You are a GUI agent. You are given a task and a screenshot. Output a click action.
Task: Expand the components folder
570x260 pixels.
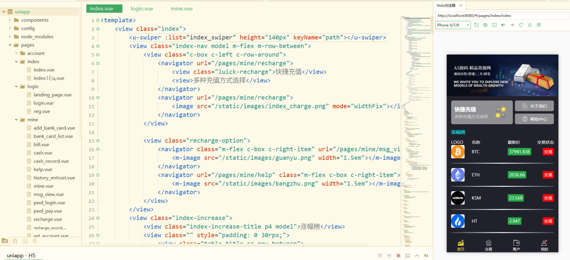tap(10, 20)
